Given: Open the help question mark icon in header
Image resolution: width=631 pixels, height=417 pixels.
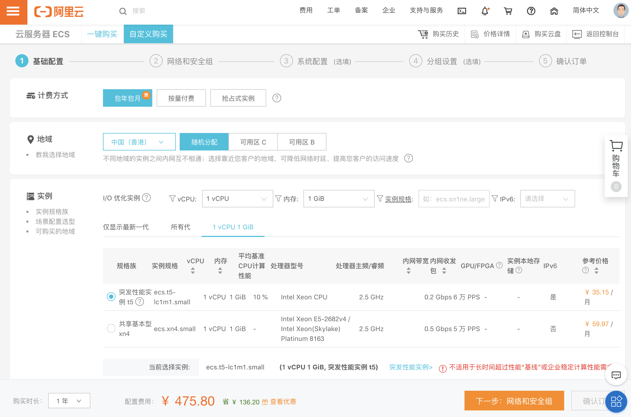Looking at the screenshot, I should point(531,11).
